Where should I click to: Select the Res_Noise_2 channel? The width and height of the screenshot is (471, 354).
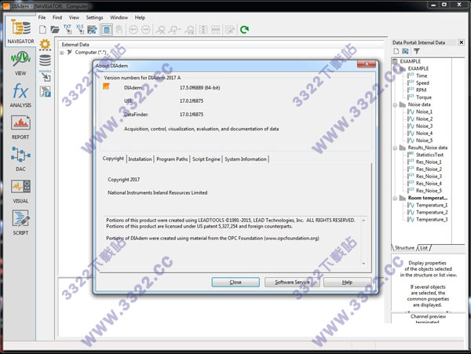pyautogui.click(x=429, y=170)
